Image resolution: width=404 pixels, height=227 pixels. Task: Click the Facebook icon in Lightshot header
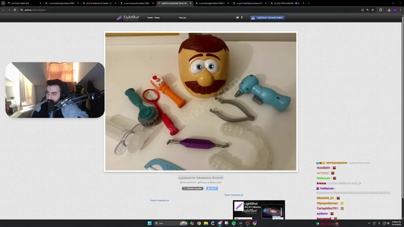click(x=242, y=18)
